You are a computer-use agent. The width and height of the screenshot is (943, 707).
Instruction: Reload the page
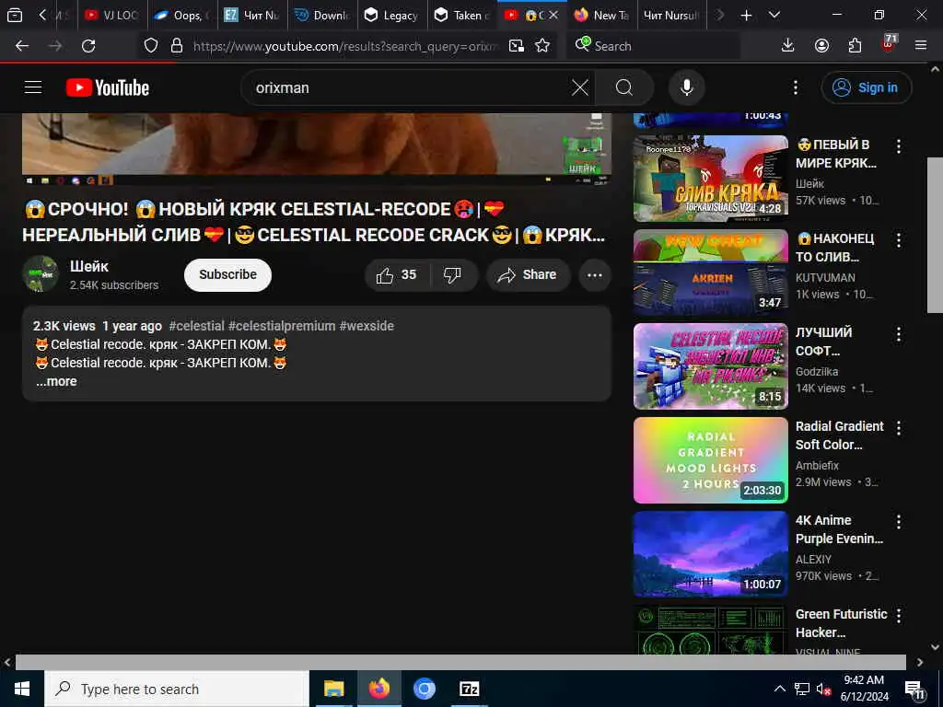click(88, 46)
